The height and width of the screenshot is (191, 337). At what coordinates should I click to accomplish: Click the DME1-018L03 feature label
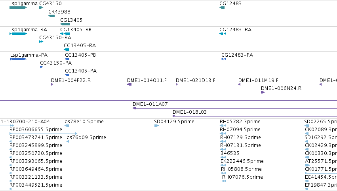click(x=189, y=112)
